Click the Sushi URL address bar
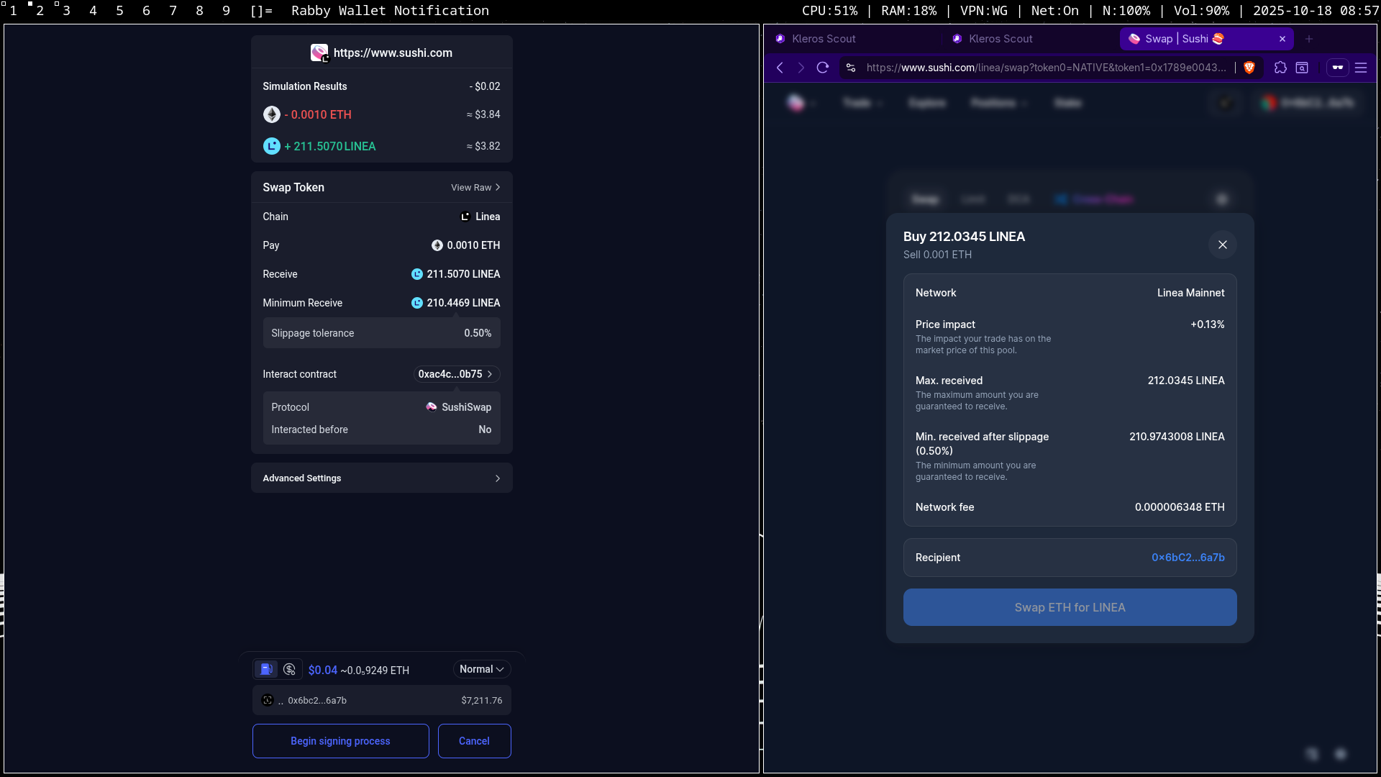Screen dimensions: 1381x777 coord(1045,68)
